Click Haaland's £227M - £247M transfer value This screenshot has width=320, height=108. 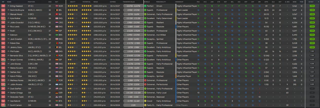[133, 6]
